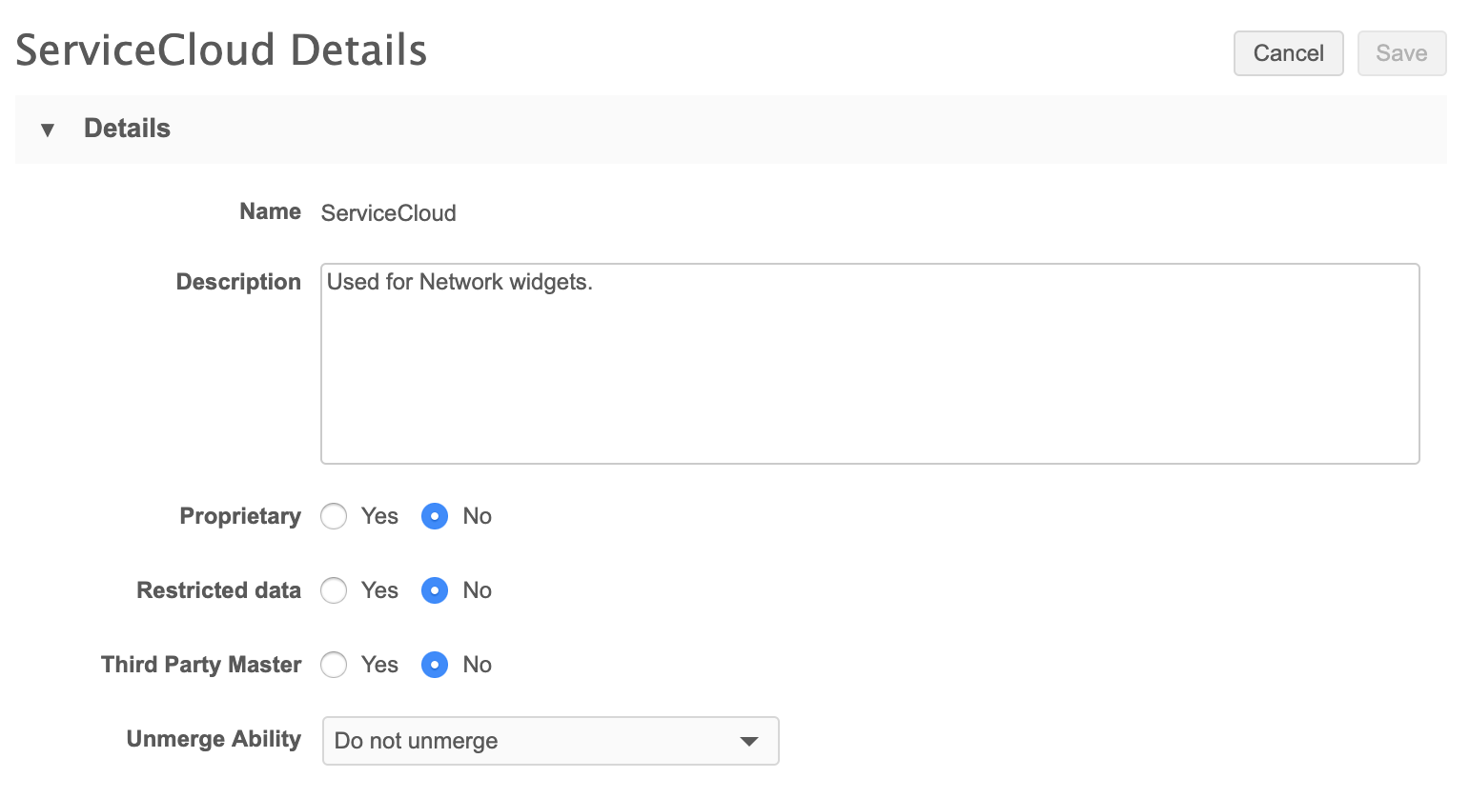Click the Description field label
Screen dimensions: 1470x798
[x=238, y=282]
